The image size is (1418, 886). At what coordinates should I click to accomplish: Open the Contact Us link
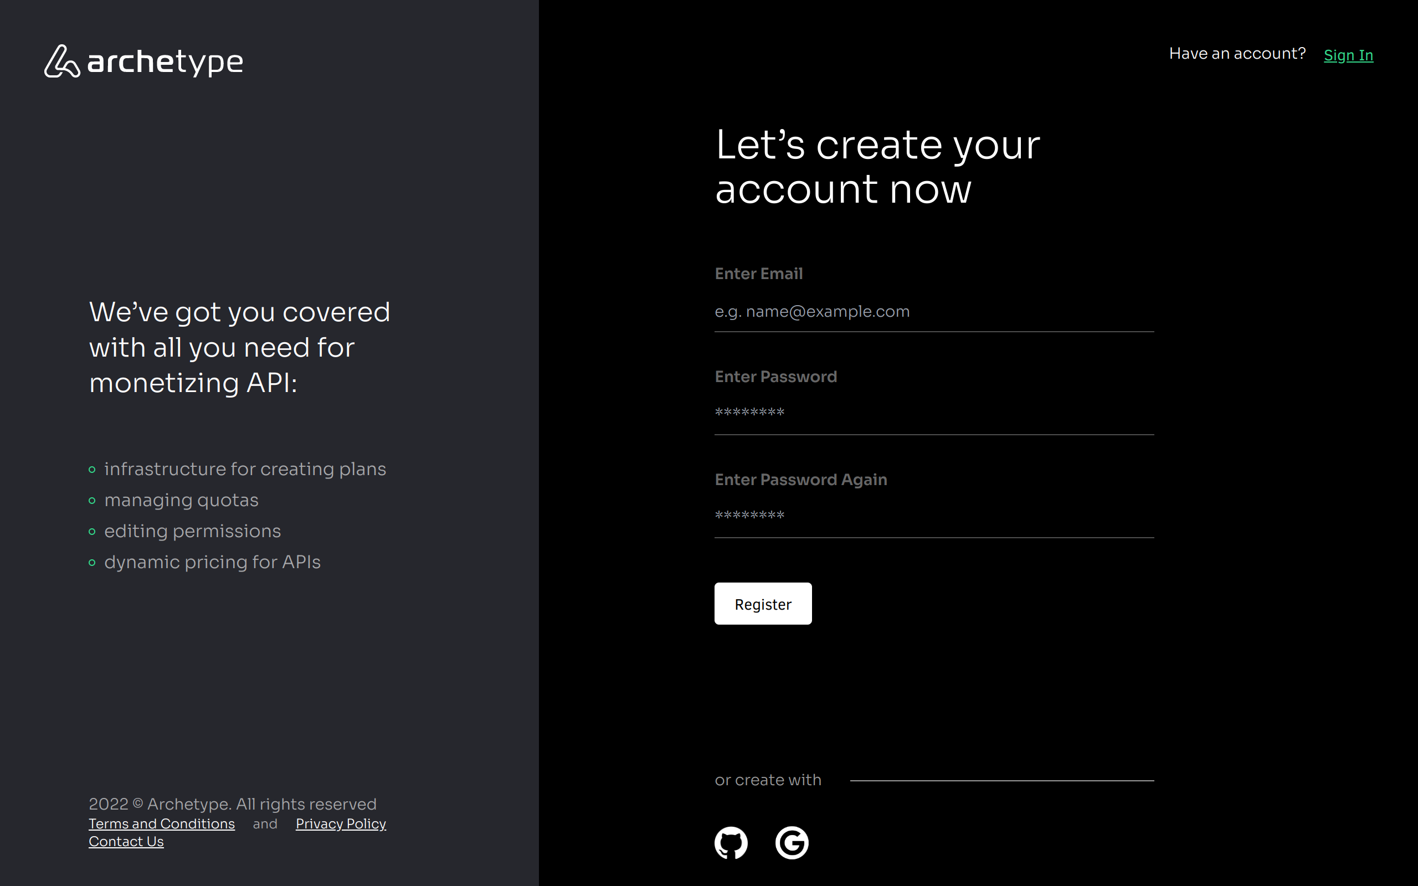[126, 842]
